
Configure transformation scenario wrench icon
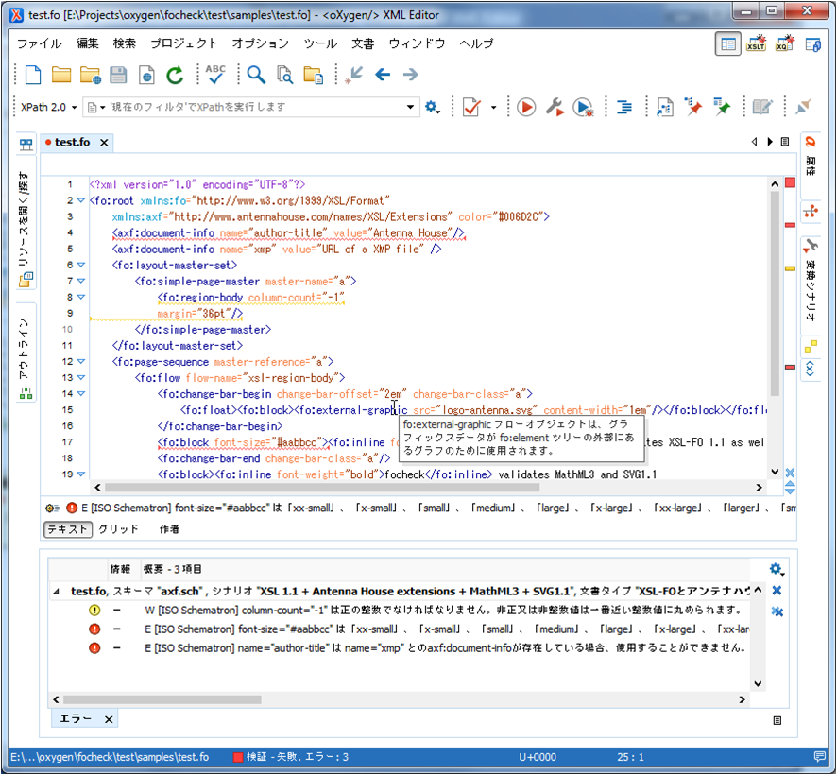[555, 108]
